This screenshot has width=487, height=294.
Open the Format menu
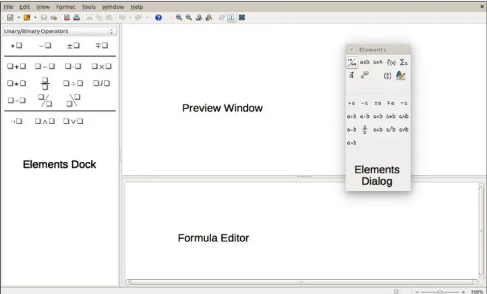click(65, 7)
